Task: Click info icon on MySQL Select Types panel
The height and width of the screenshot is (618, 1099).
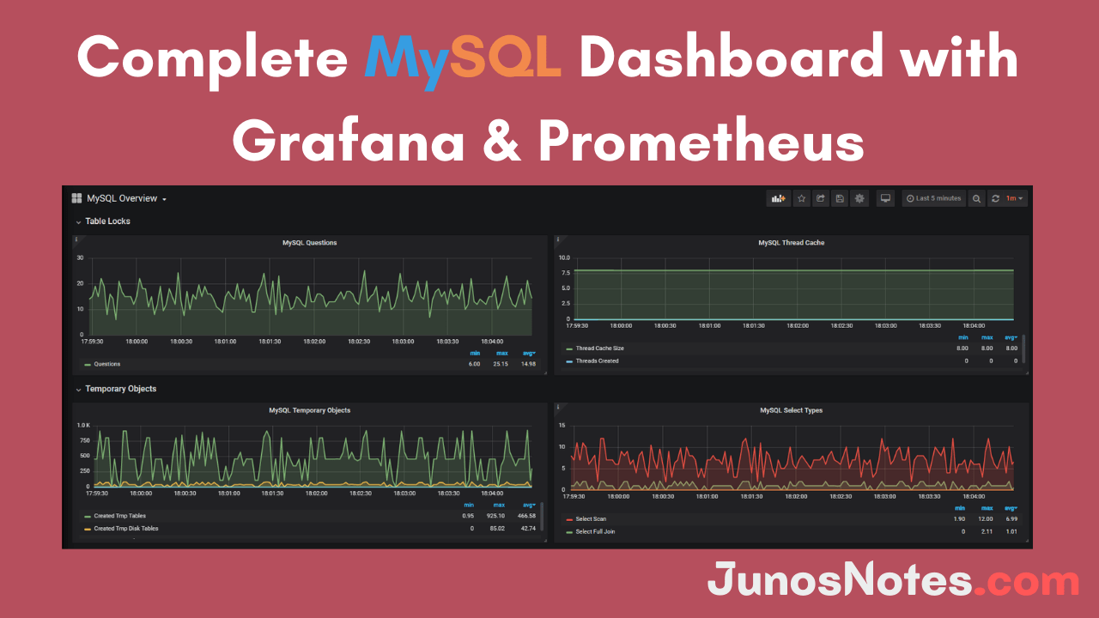Action: point(558,407)
